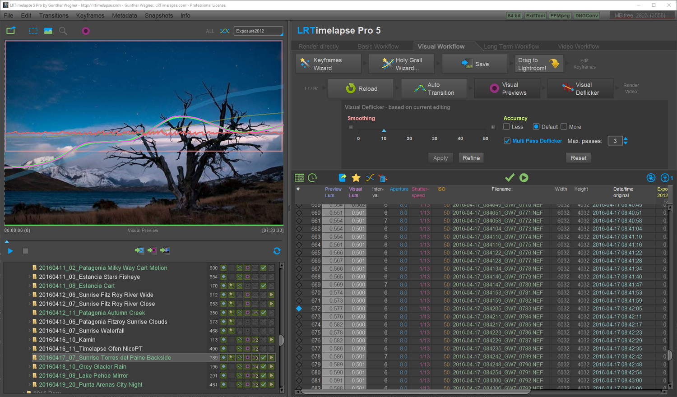Click the Refine button
Screen dimensions: 677x397
click(x=471, y=158)
